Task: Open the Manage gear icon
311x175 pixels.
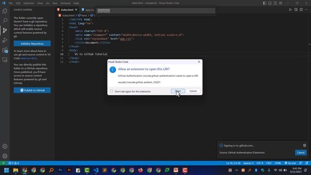Action: (5, 156)
